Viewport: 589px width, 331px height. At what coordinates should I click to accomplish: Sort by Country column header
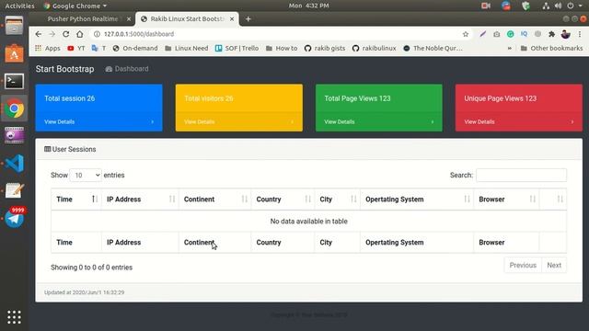click(x=283, y=200)
